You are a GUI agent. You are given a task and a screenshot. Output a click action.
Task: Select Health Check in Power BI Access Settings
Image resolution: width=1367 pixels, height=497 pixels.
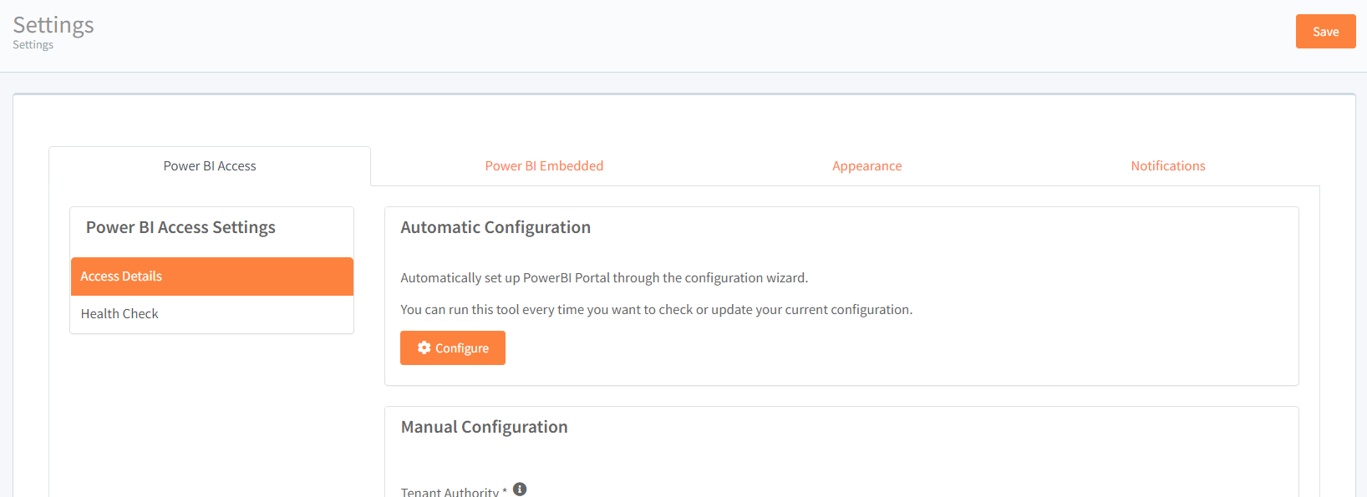[x=119, y=313]
